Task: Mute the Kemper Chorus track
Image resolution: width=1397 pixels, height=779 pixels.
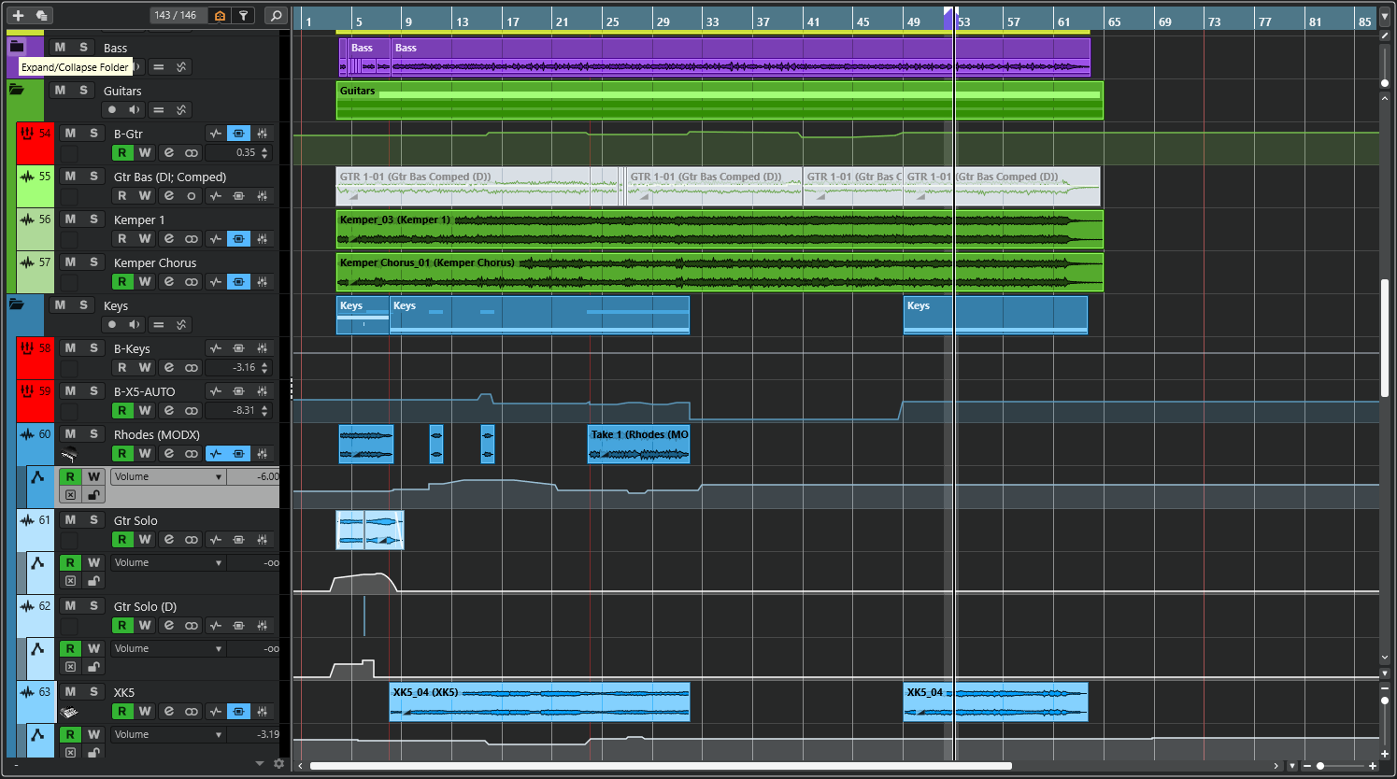Action: (70, 262)
